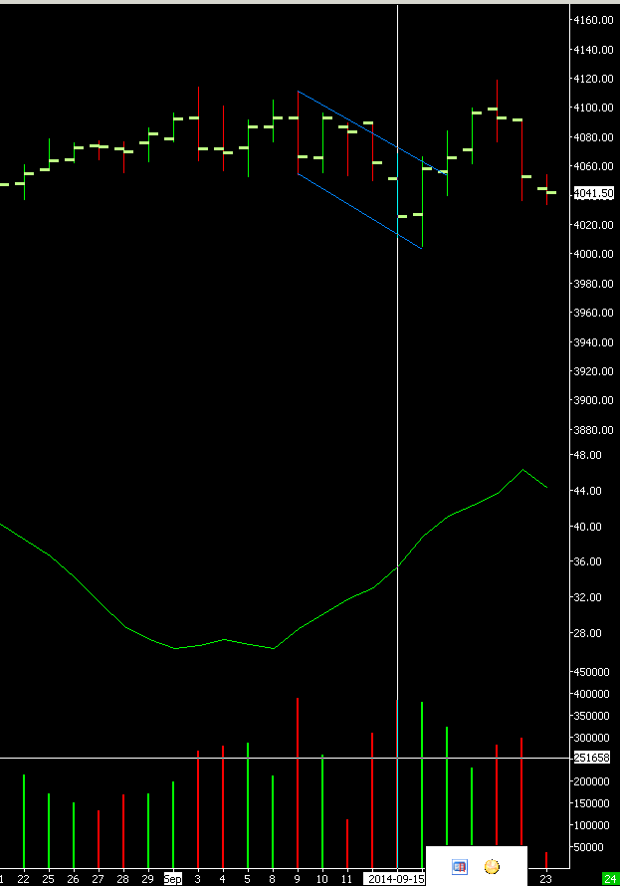Click the short red volume bar for September 11

click(x=347, y=843)
